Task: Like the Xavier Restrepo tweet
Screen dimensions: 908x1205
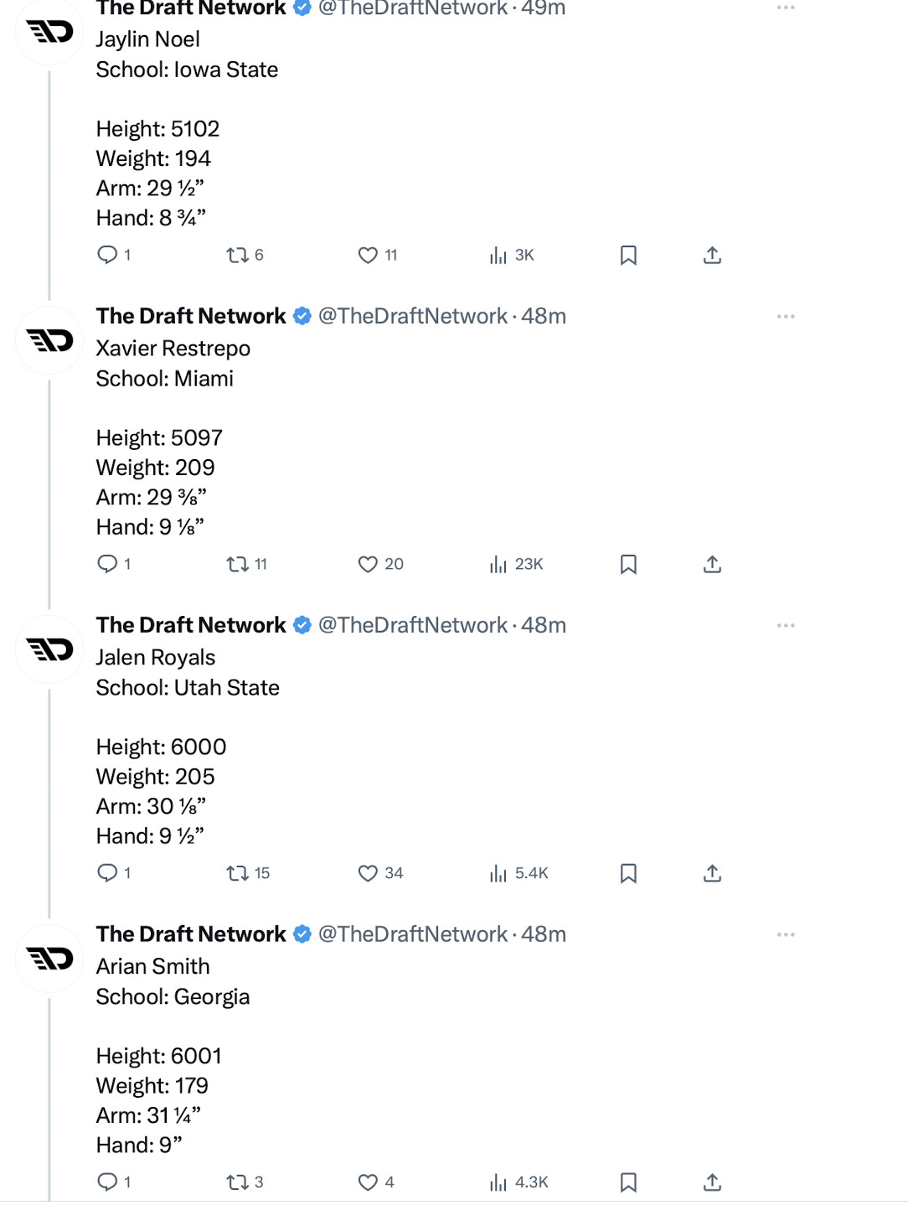Action: [x=368, y=564]
